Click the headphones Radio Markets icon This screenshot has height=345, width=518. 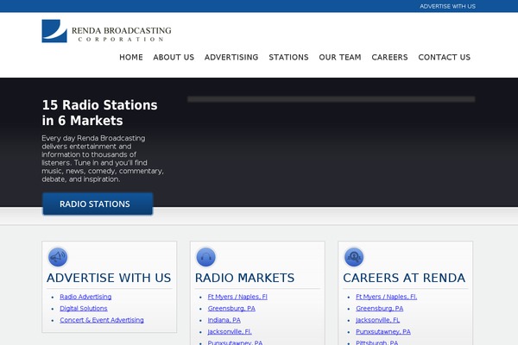pos(205,257)
